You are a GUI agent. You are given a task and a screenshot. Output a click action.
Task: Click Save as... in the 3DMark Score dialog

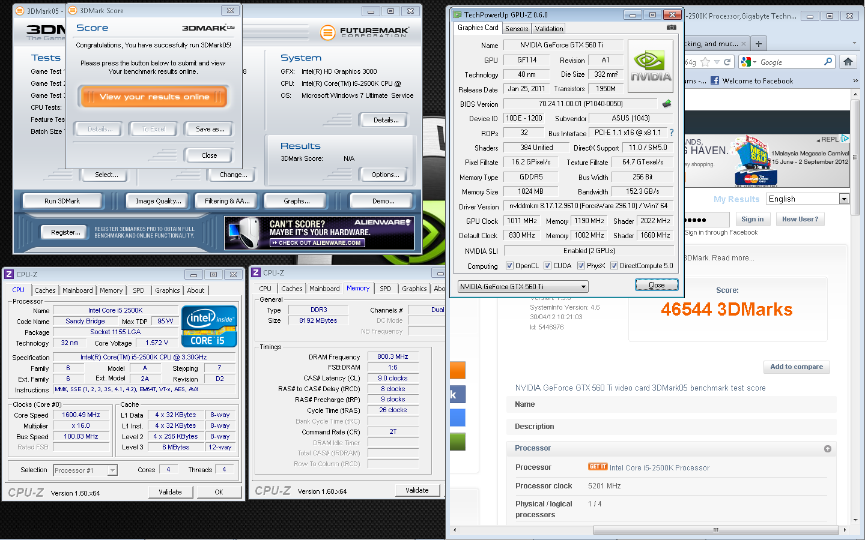(x=210, y=129)
